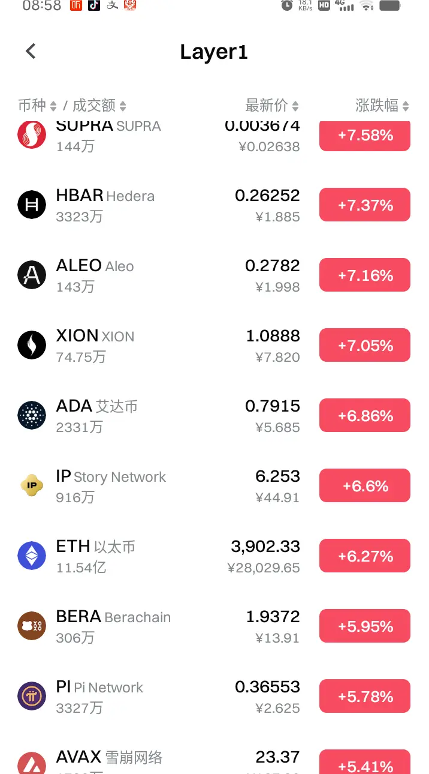Screen dimensions: 429x774
Task: Open the AVAX 雪崩网络 row
Action: (214, 759)
